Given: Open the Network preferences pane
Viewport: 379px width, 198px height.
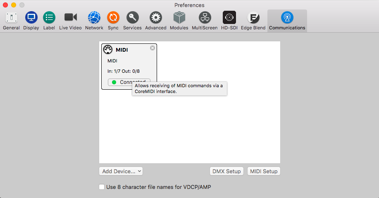Looking at the screenshot, I should 94,21.
